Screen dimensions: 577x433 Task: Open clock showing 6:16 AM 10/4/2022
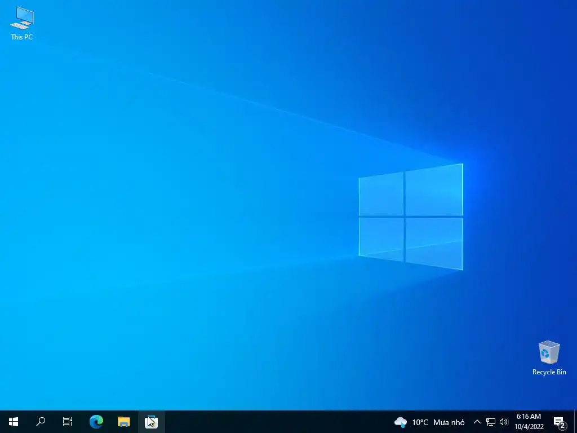pyautogui.click(x=529, y=422)
